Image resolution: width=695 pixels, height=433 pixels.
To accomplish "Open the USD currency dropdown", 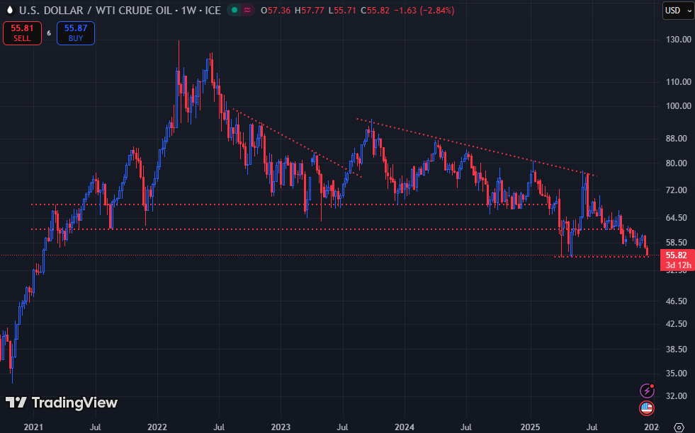I will (679, 11).
